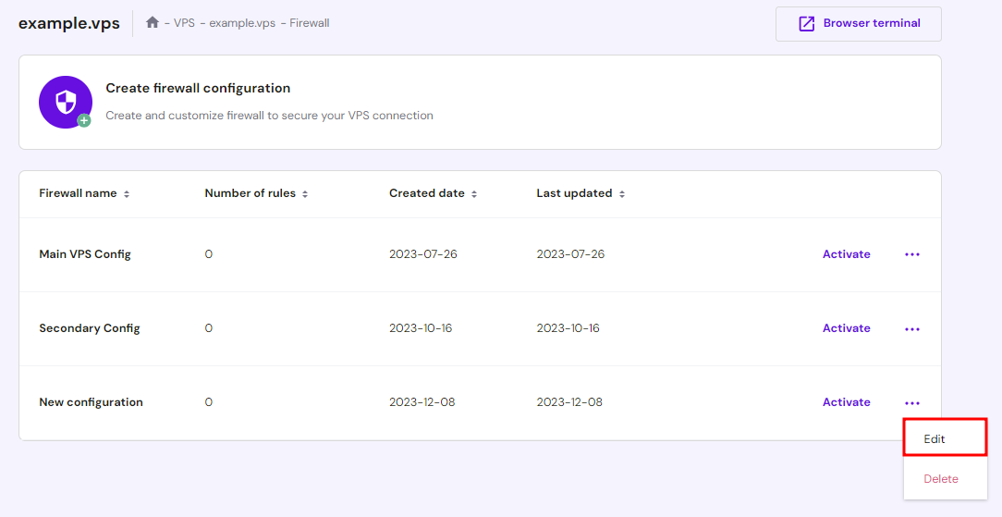The width and height of the screenshot is (1002, 517).
Task: Click the Main VPS Config name
Action: click(85, 254)
